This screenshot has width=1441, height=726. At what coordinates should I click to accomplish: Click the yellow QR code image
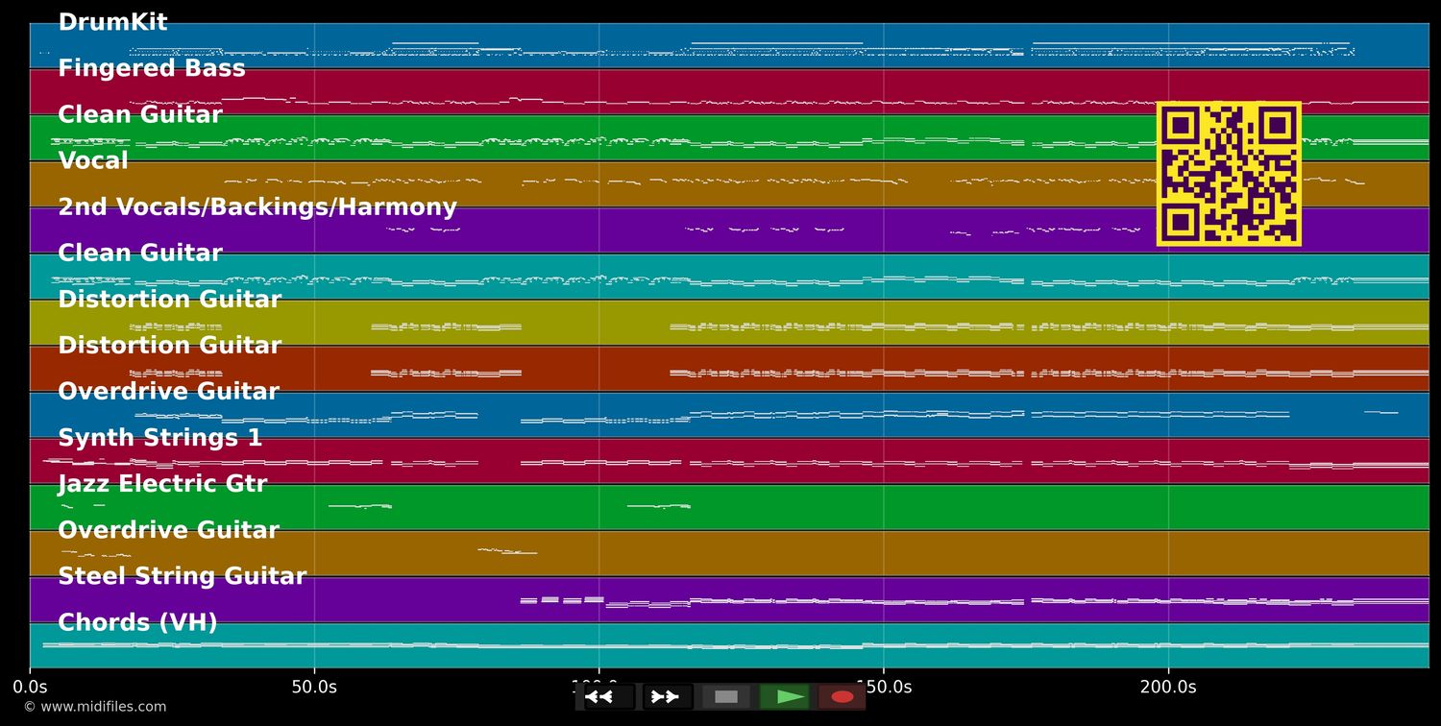click(1229, 174)
